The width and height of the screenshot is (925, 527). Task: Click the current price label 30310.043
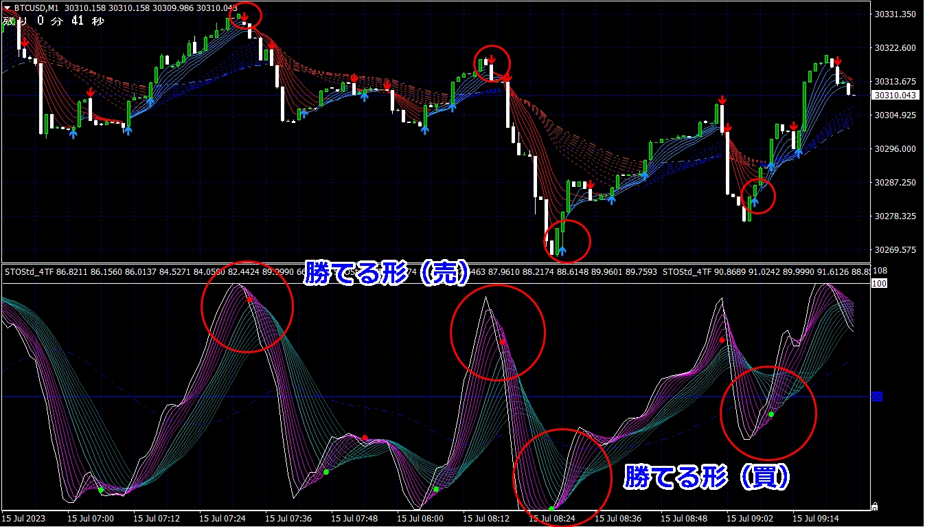pyautogui.click(x=892, y=96)
